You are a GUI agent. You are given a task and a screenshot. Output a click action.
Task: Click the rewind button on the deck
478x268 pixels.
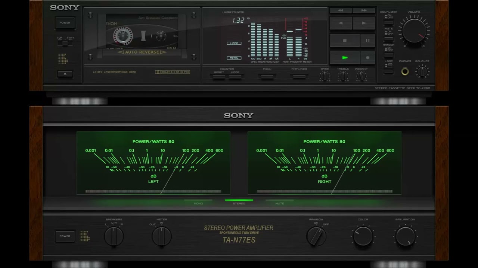(x=340, y=10)
